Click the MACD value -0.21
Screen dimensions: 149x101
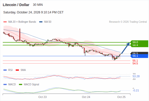coord(136,90)
